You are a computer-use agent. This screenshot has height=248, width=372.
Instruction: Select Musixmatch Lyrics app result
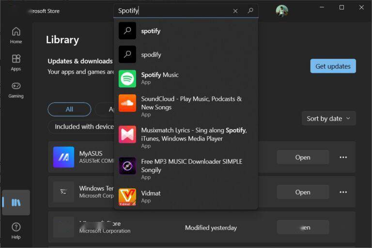(x=186, y=138)
